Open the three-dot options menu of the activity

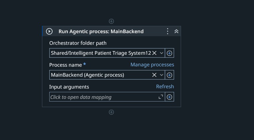[168, 31]
